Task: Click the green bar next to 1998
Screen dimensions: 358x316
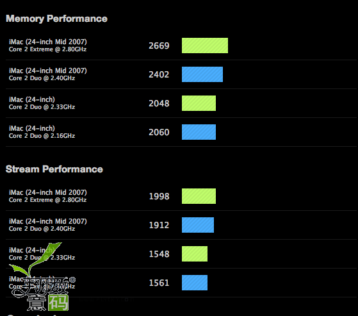Action: [x=199, y=196]
